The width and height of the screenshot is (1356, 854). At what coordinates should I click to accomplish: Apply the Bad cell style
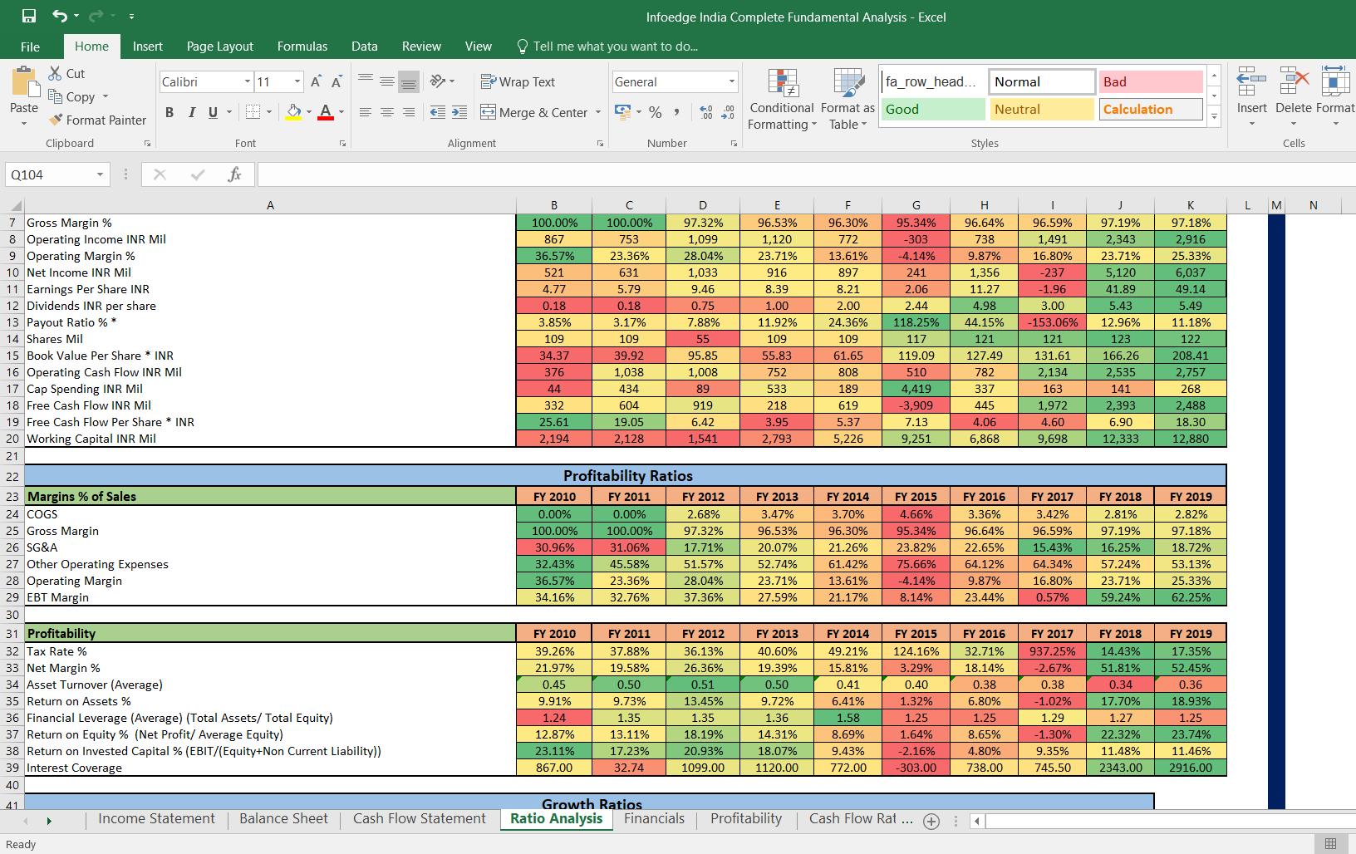tap(1151, 81)
